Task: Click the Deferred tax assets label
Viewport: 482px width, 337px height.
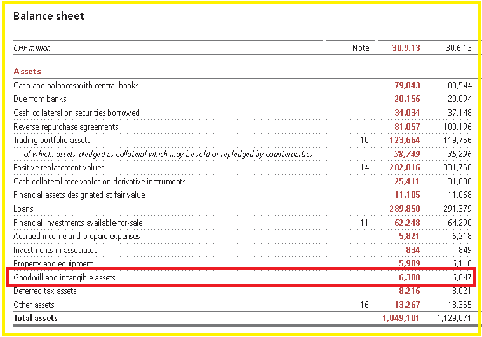Action: click(x=45, y=291)
